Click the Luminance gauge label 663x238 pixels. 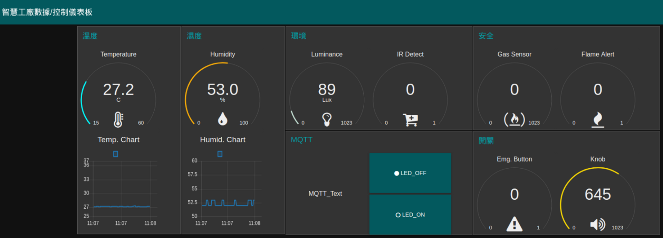coord(327,54)
